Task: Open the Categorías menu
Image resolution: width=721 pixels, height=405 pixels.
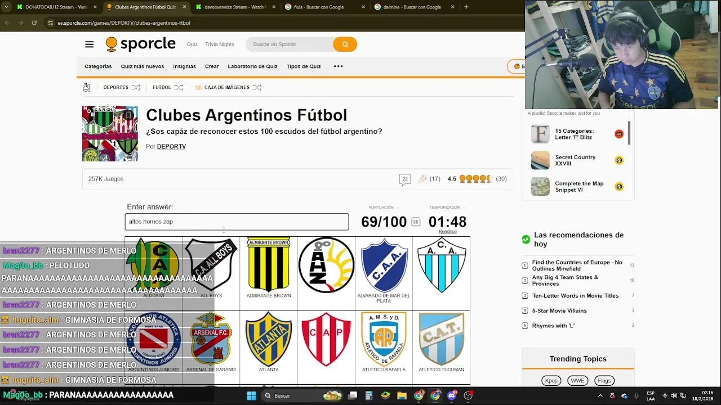Action: [x=98, y=66]
